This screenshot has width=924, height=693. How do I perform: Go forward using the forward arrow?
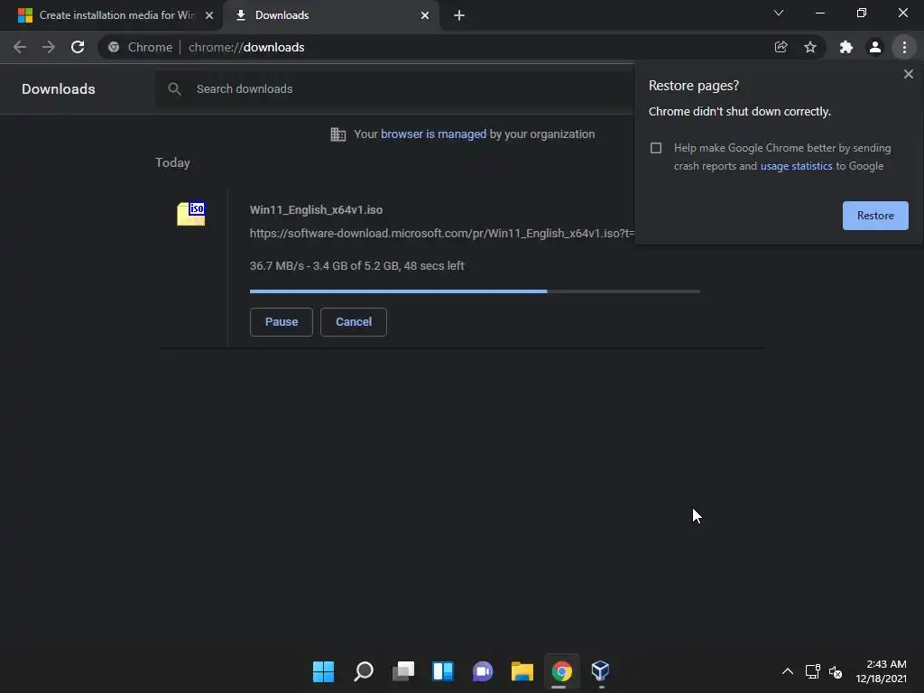[x=49, y=47]
